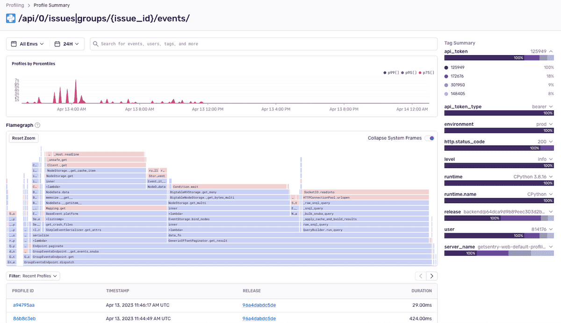Open release 96a4dabdc5de in second row
561x323 pixels.
(259, 319)
